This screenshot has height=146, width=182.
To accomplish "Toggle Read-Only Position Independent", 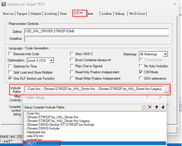I will [72, 72].
